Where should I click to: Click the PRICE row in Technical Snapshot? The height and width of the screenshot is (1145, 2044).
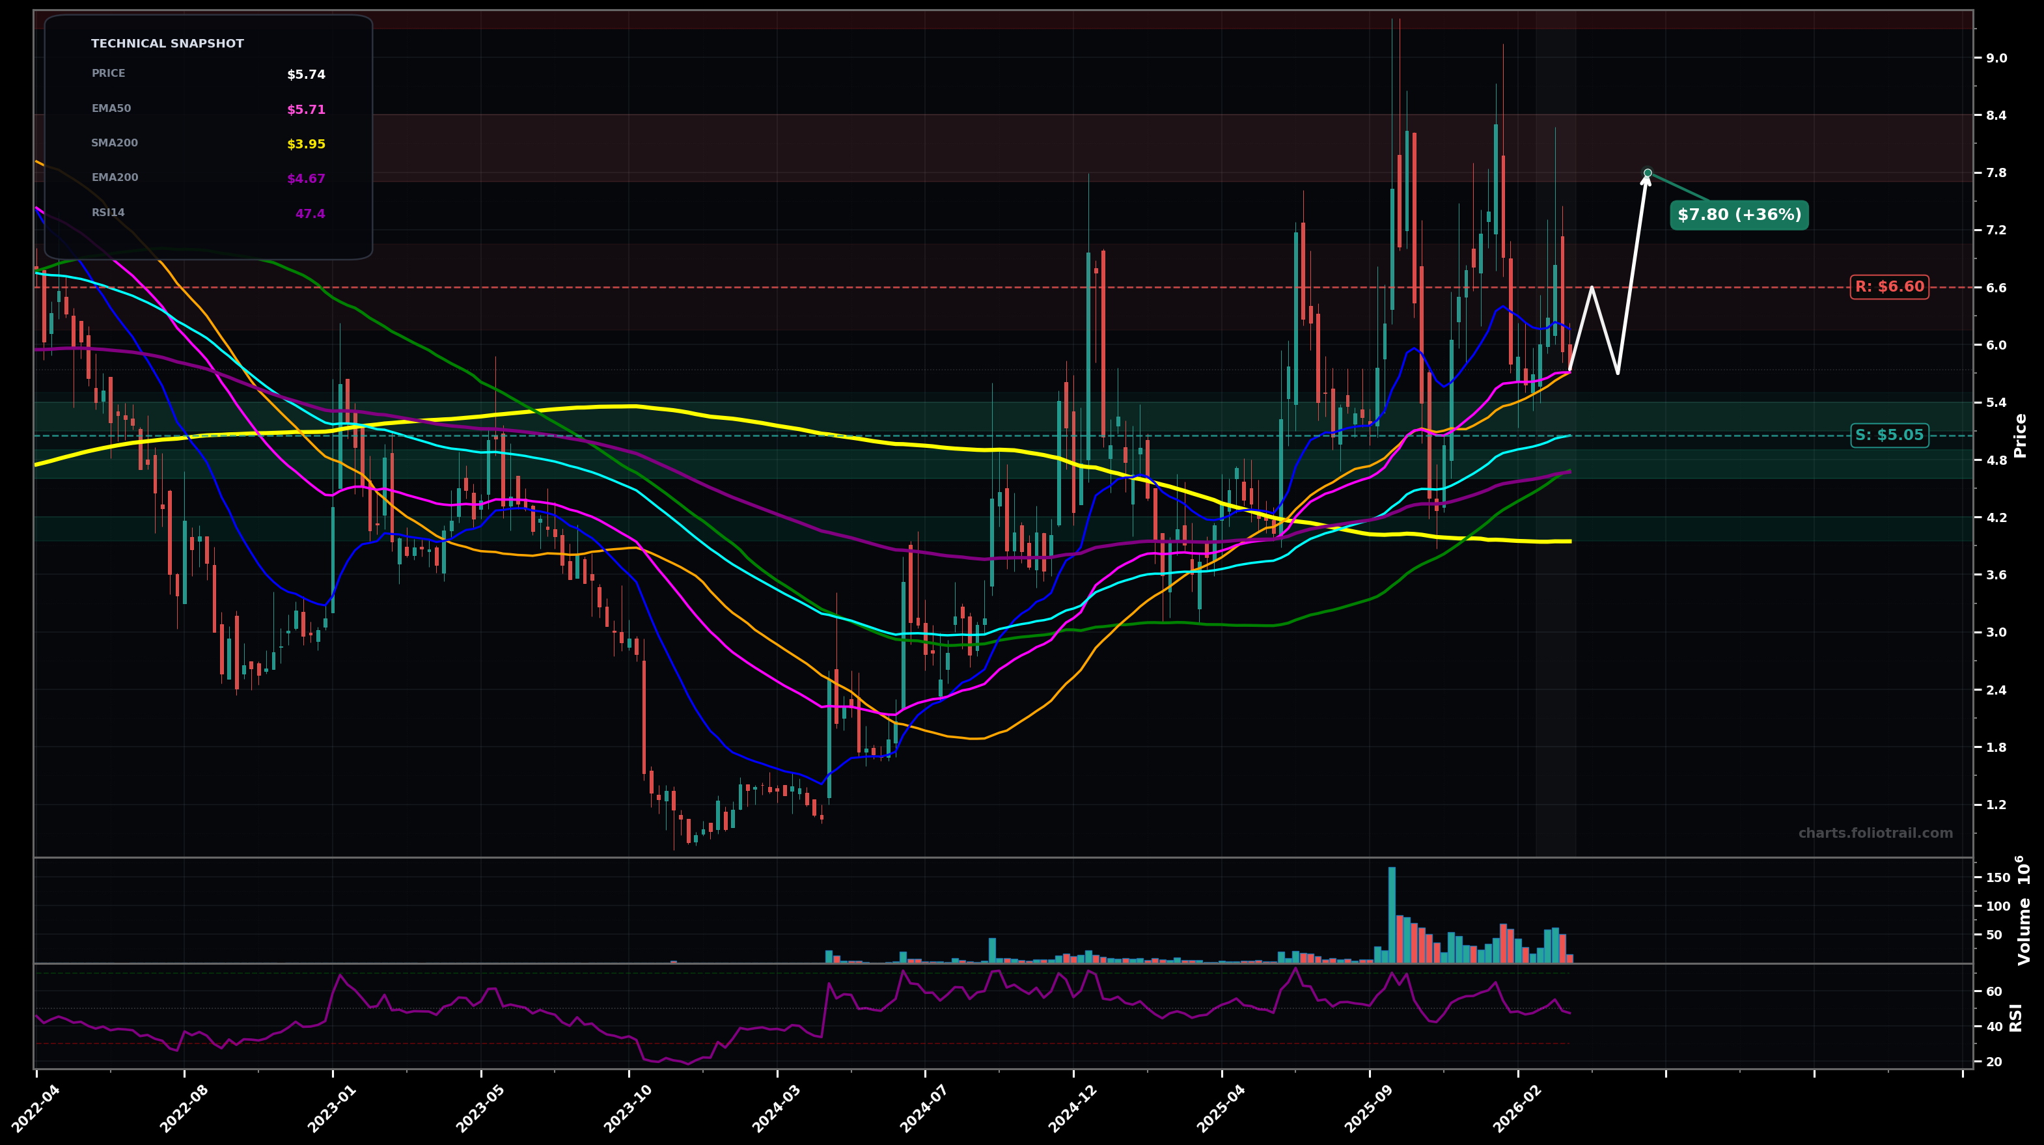click(107, 73)
